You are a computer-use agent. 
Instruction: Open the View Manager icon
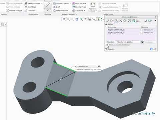pos(90,19)
